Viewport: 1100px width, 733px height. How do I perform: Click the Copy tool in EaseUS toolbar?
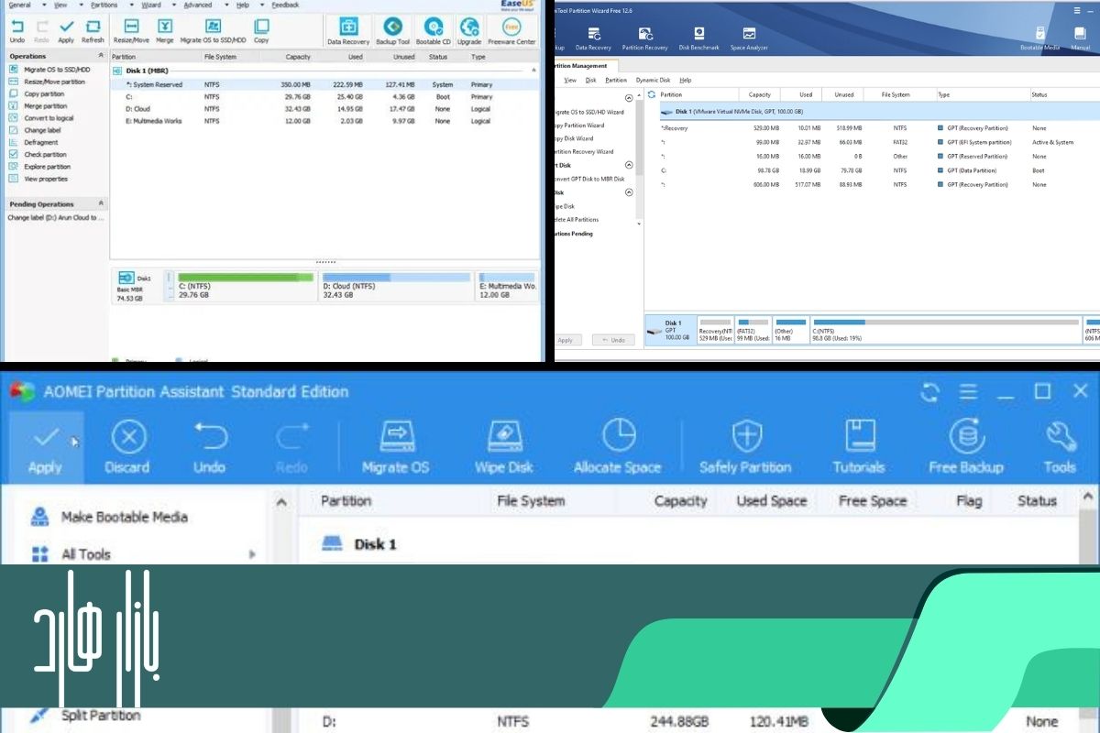click(x=261, y=31)
